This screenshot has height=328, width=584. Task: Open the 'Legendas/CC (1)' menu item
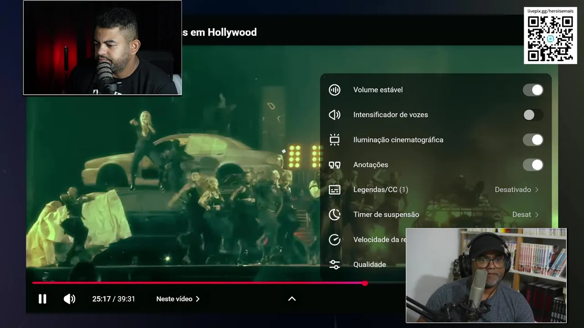(x=436, y=190)
